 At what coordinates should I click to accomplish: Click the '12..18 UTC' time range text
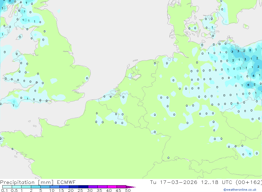pyautogui.click(x=217, y=182)
